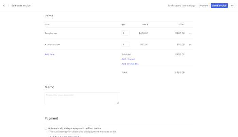Click the Preview button
This screenshot has height=137, width=238.
pos(204,5)
